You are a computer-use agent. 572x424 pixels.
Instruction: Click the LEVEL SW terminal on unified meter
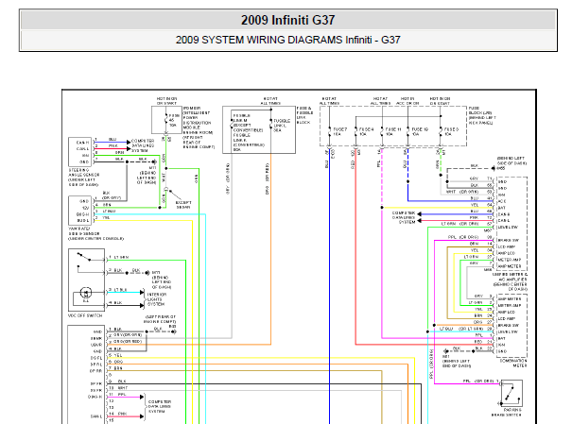508,227
